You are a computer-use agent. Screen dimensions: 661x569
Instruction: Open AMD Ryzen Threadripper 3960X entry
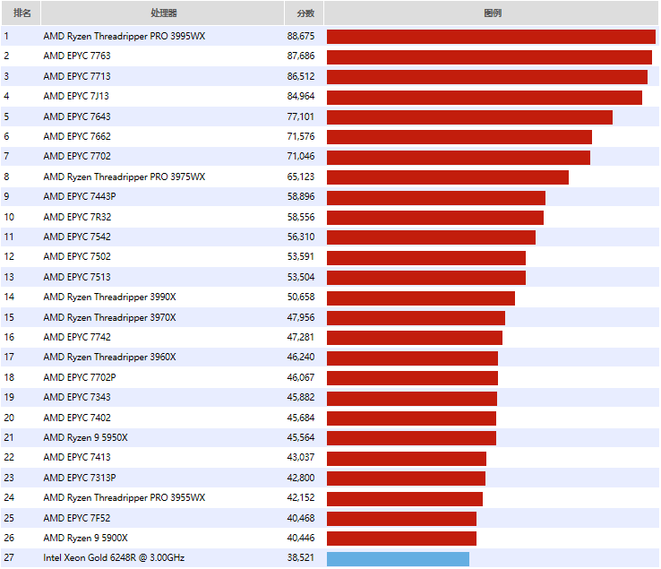109,357
